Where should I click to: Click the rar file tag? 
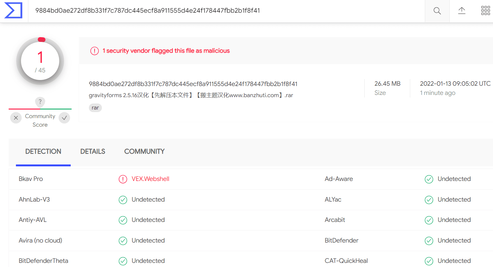pos(95,108)
